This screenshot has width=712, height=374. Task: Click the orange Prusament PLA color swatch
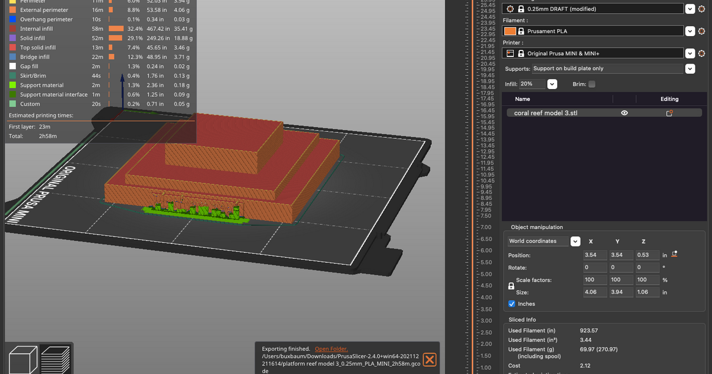[509, 30]
